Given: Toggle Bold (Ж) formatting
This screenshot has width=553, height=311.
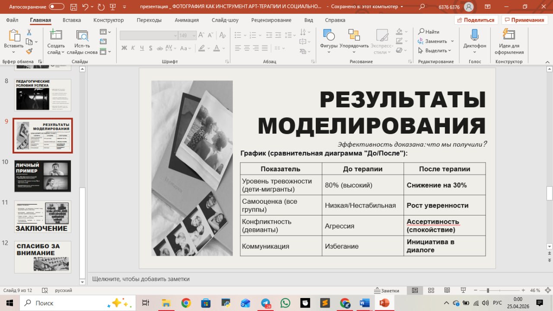Looking at the screenshot, I should point(124,48).
